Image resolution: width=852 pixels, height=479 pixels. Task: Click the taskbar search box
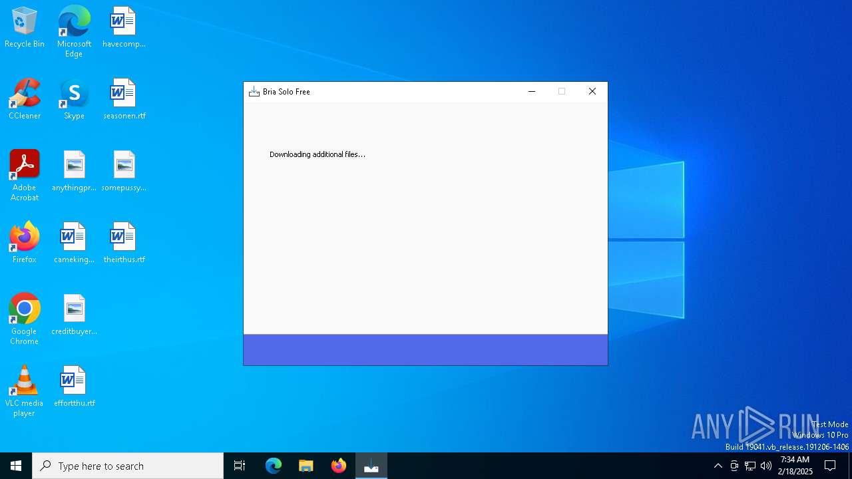[x=128, y=466]
